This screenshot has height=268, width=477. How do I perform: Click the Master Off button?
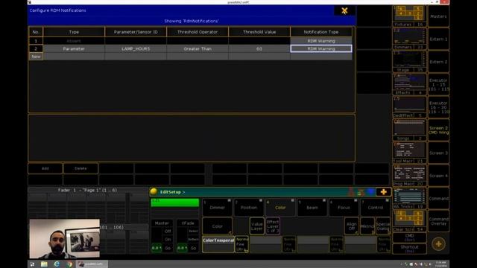click(168, 232)
